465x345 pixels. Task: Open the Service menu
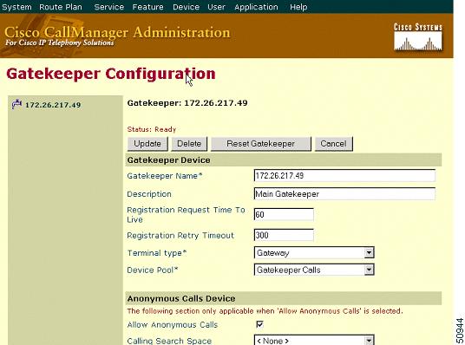point(108,7)
